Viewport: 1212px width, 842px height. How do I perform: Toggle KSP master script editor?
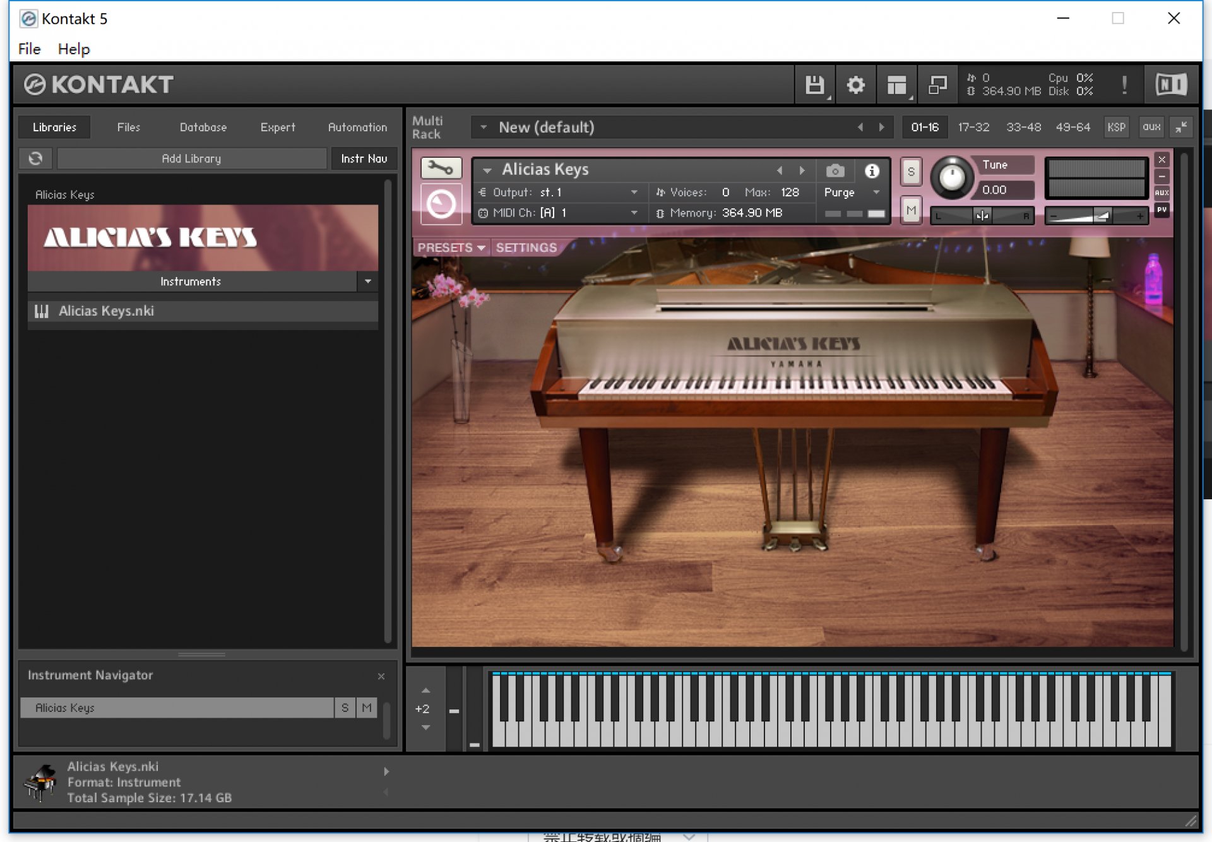click(x=1116, y=127)
